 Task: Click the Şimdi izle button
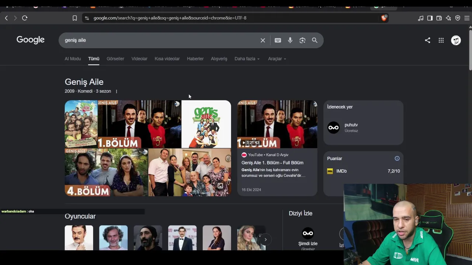(x=308, y=244)
